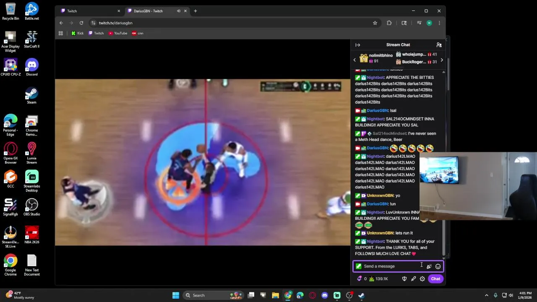This screenshot has width=537, height=302.
Task: Open Shield Mode icon
Action: tap(404, 279)
